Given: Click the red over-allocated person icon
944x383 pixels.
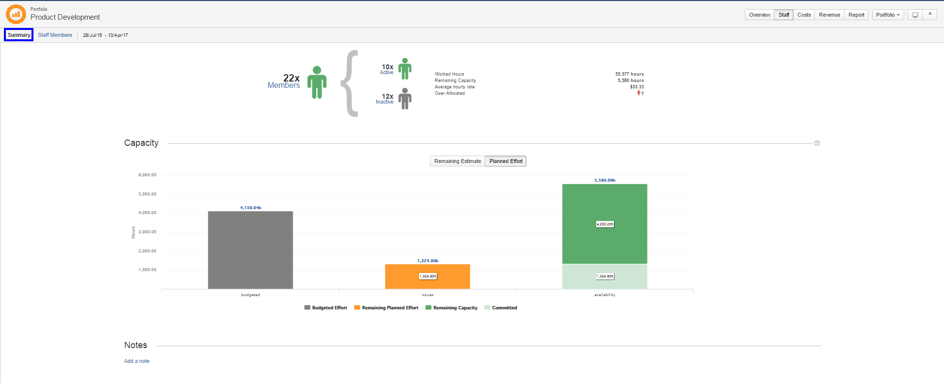Looking at the screenshot, I should tap(639, 93).
